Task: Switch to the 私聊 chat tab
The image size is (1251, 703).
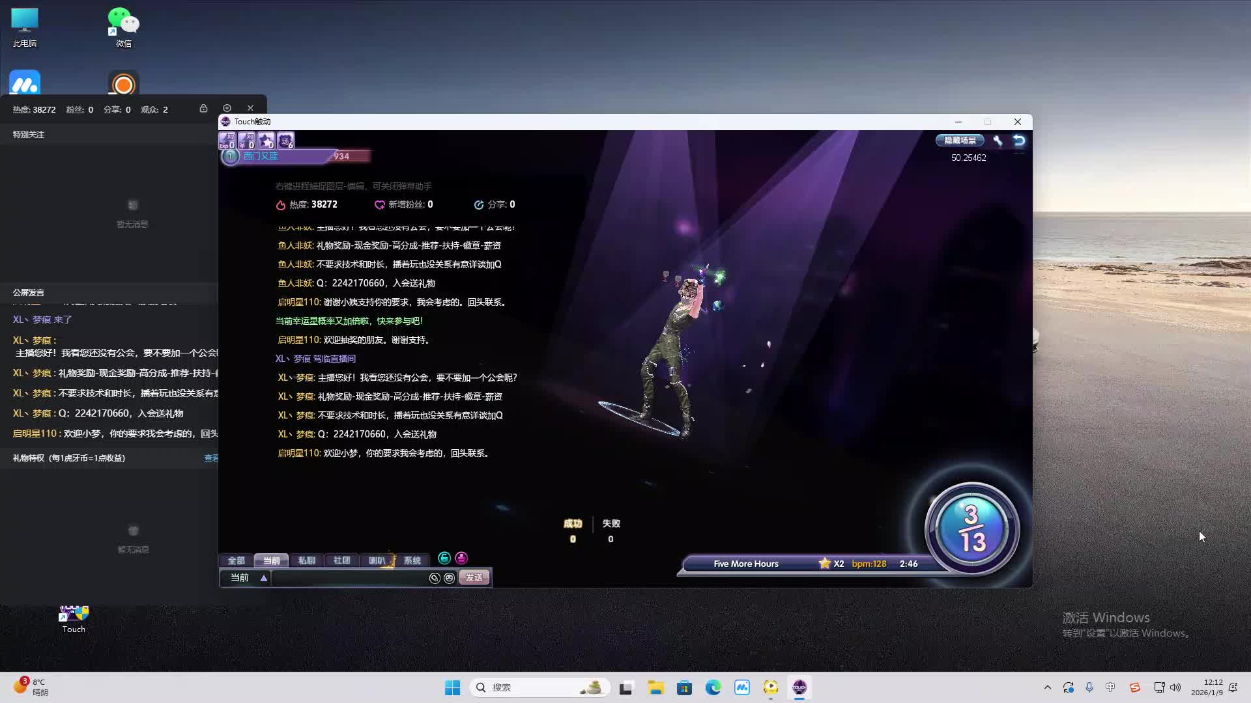Action: 306,560
